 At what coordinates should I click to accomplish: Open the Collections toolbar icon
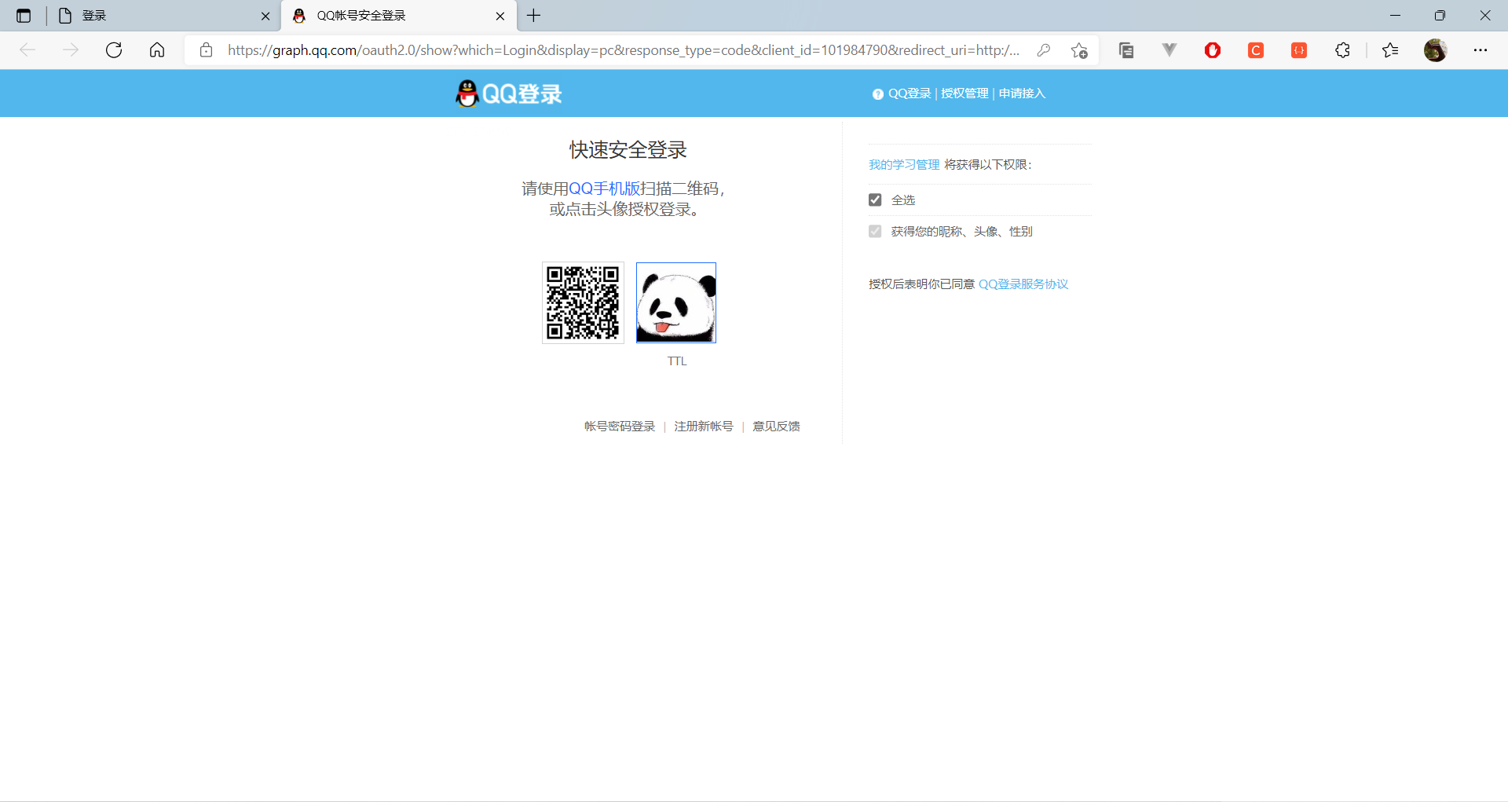(1126, 50)
